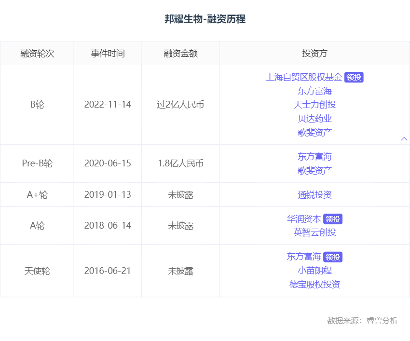
Task: Click the date 2019-01-13
Action: click(108, 195)
